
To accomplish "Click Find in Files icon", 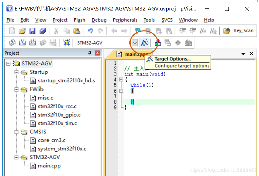I will coord(227,31).
